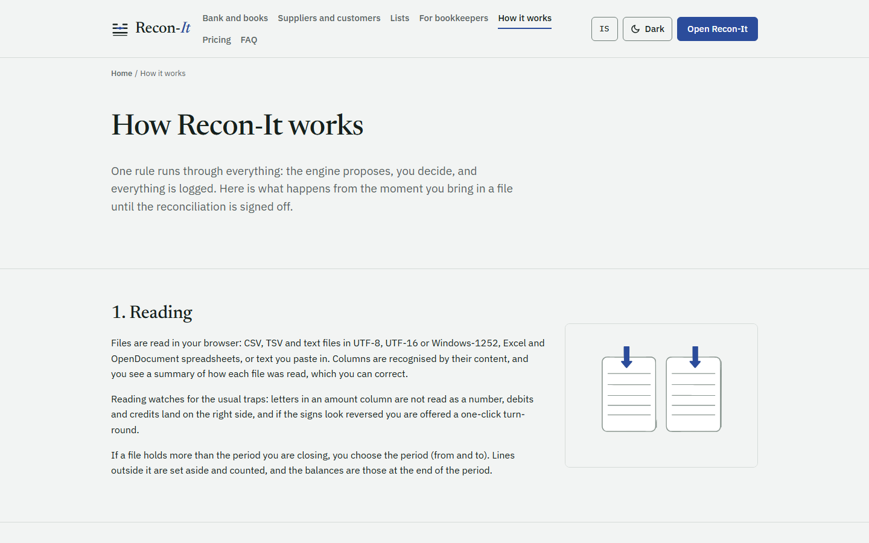Click the paragraph starting 'Reading watches for'
This screenshot has width=869, height=543.
(322, 414)
